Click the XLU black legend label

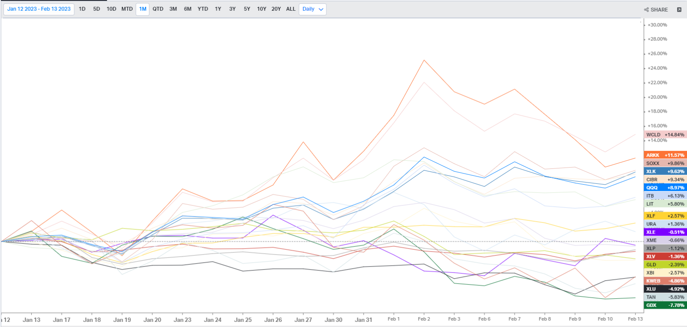pyautogui.click(x=665, y=289)
